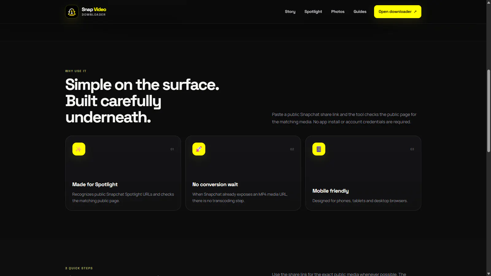Click the 'Simple on the surface' heading

coord(142,101)
